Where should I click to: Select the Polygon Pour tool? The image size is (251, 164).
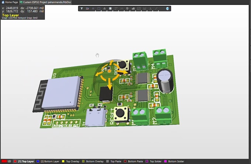[133, 8]
